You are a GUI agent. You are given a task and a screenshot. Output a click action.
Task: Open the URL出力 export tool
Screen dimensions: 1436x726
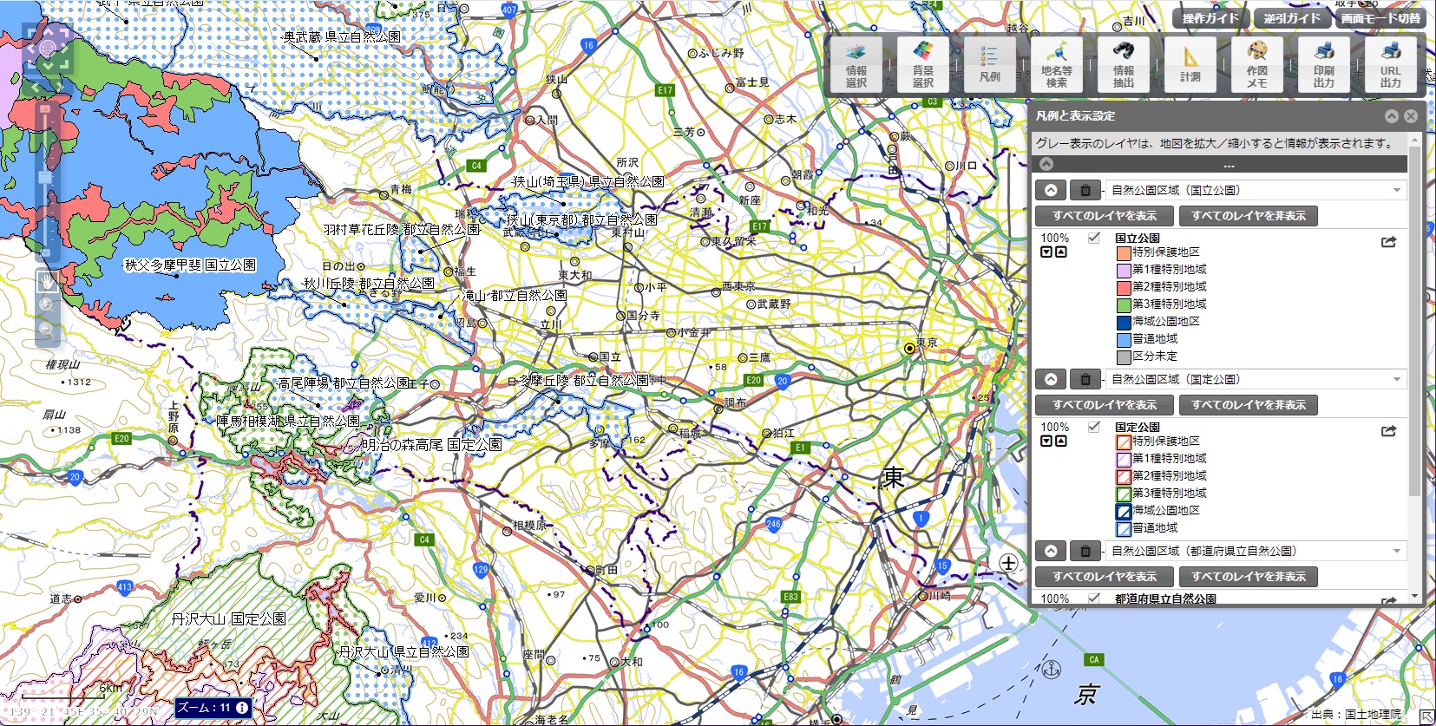(1391, 63)
